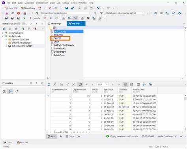187x149 pixels.
Task: Click the Undo arrow icon
Action: [98, 8]
